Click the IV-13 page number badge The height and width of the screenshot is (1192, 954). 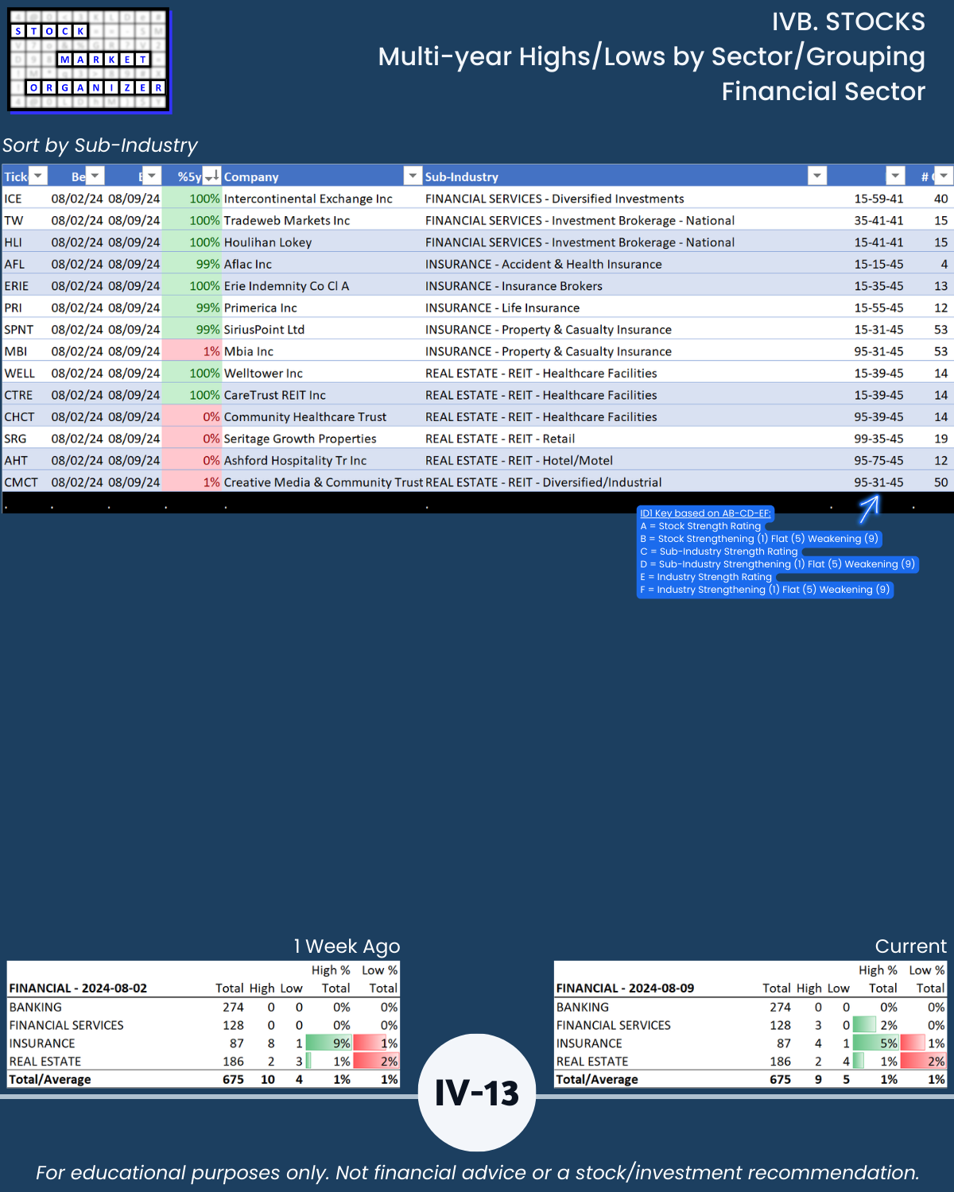pyautogui.click(x=477, y=1093)
